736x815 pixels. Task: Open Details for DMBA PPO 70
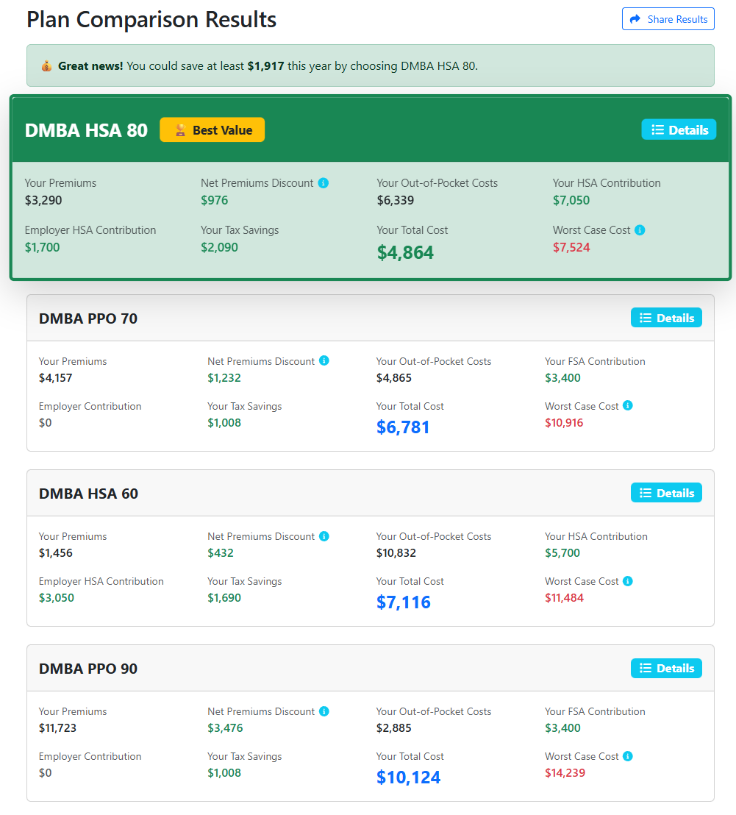point(666,317)
